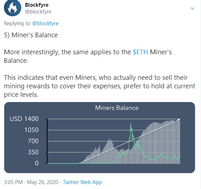Open the 3:05 PM May 26, 2020 timestamp
201x189 pixels.
click(31, 182)
